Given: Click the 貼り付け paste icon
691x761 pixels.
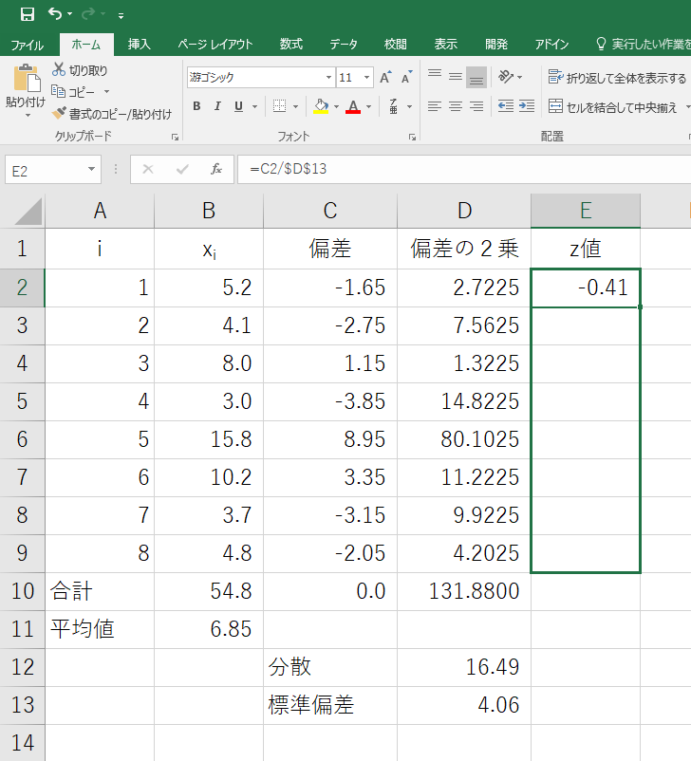Looking at the screenshot, I should (x=27, y=79).
